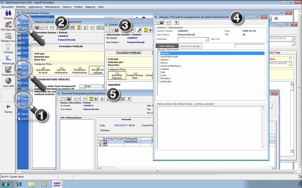Screen dimensions: 302x188
Task: Open the 14:04:54 date dropdown behind Allergies
Action: (x=293, y=38)
